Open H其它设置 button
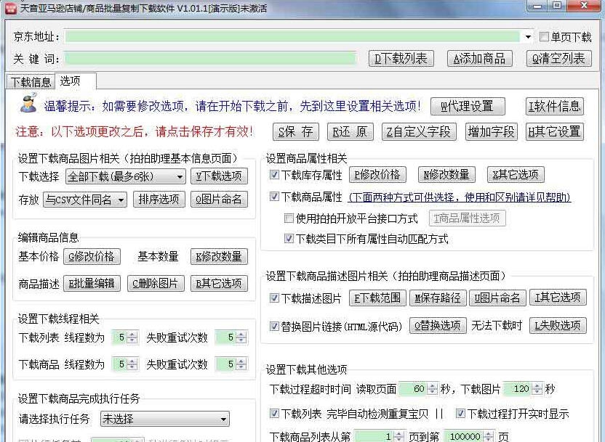The image size is (605, 442). click(x=555, y=131)
